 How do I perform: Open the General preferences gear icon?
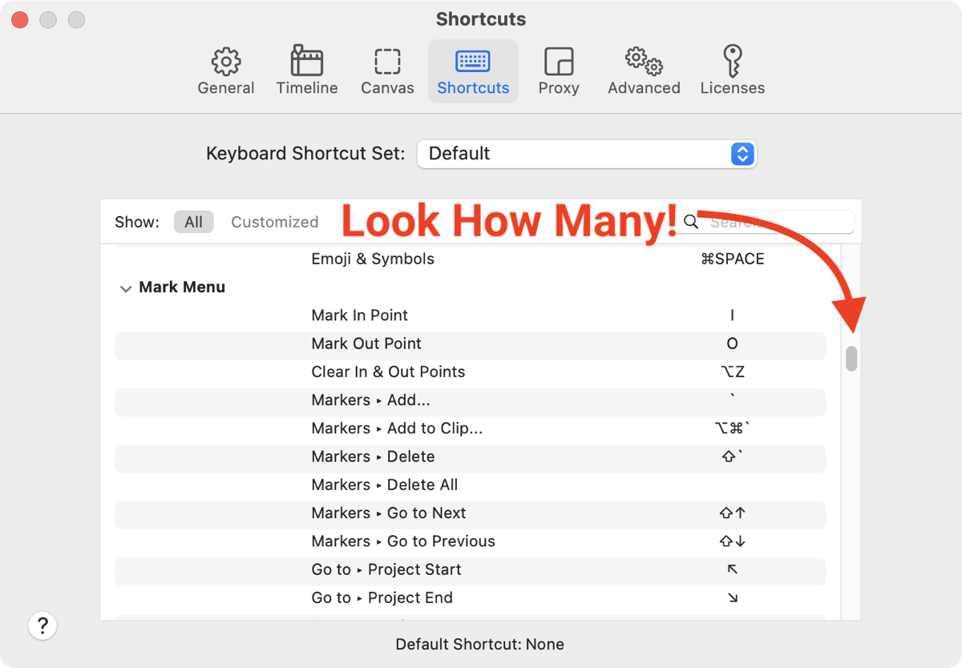[x=226, y=62]
